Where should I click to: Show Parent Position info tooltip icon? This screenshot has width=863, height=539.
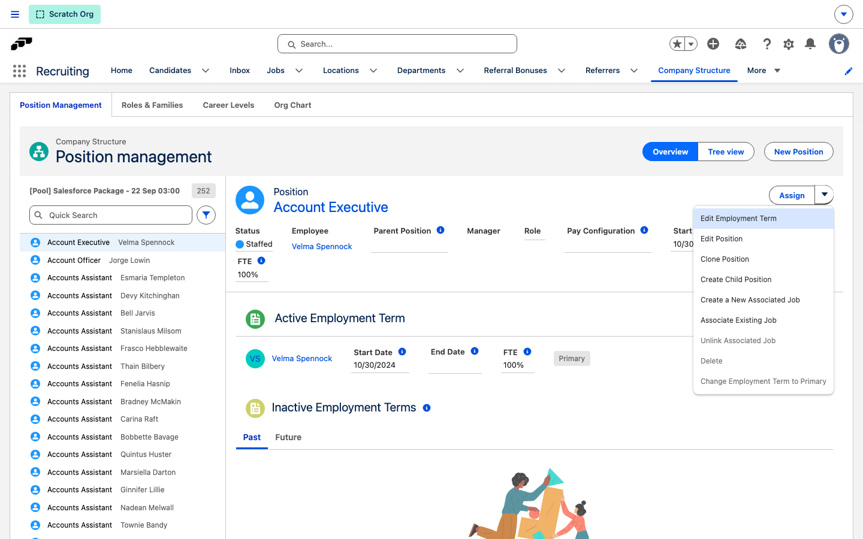(440, 230)
